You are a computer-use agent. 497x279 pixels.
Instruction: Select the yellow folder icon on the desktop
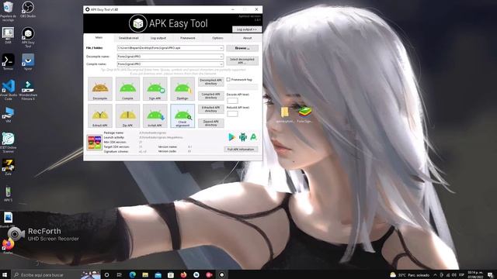285,114
